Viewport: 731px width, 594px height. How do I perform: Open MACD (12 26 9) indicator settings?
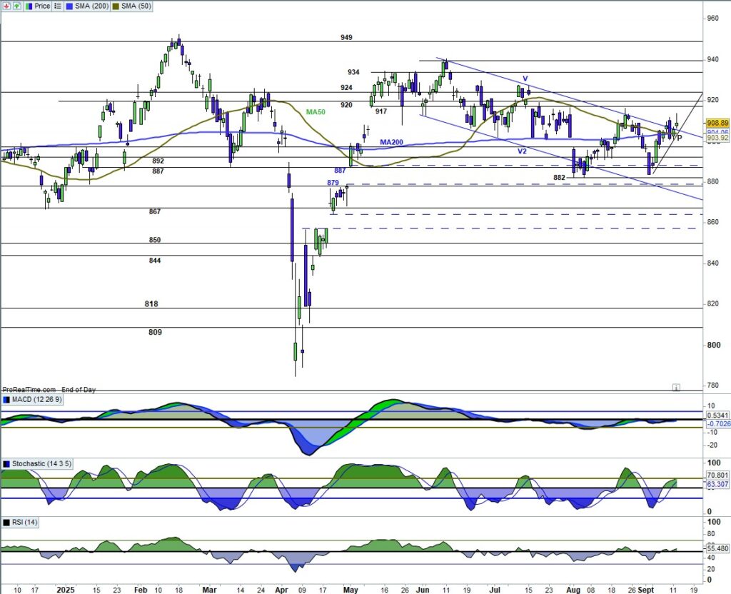point(37,400)
